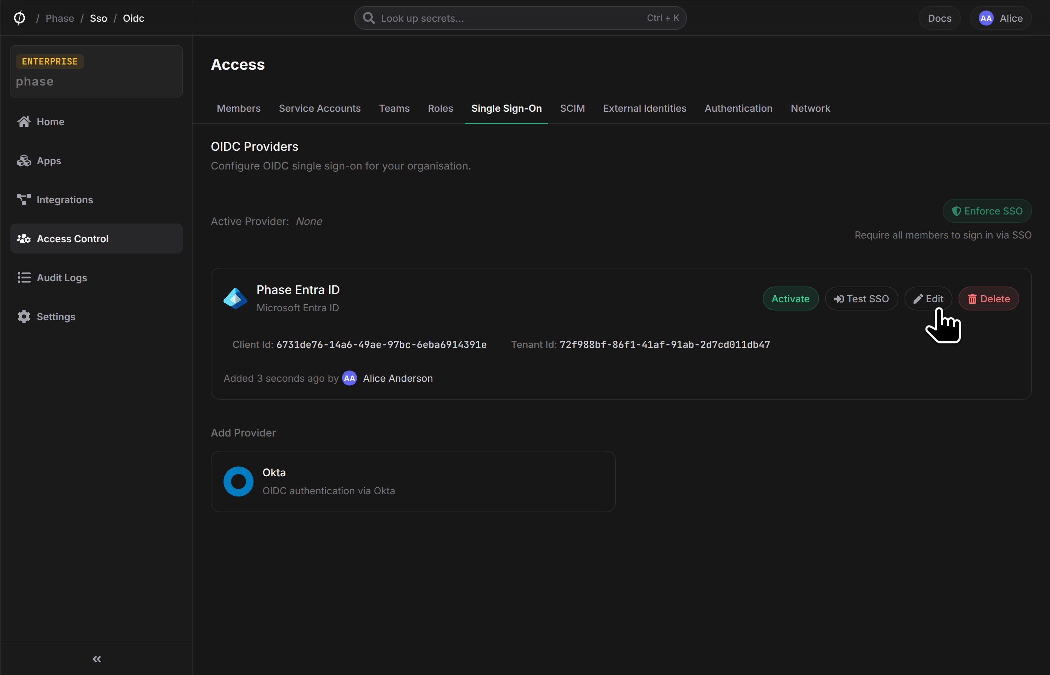Focus the Look up secrets search field

(x=520, y=18)
